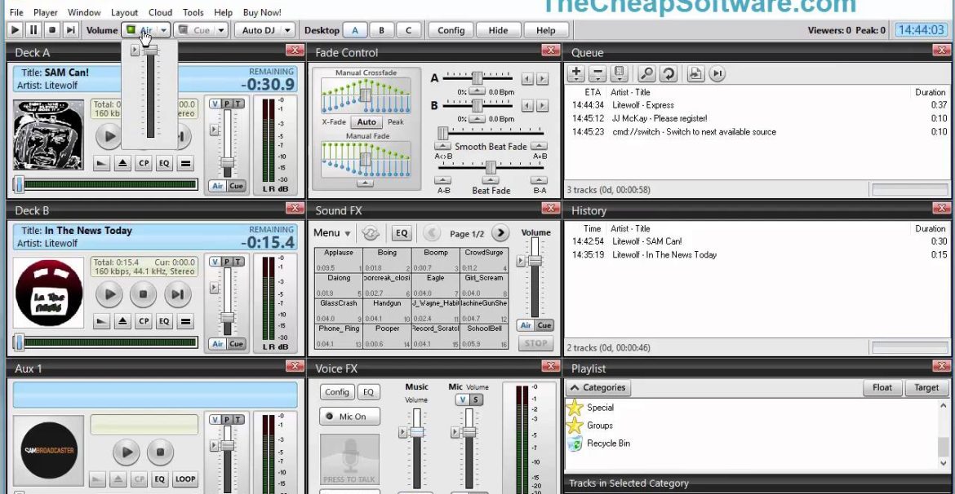Stop playback on Deck B
The width and height of the screenshot is (955, 494).
143,294
